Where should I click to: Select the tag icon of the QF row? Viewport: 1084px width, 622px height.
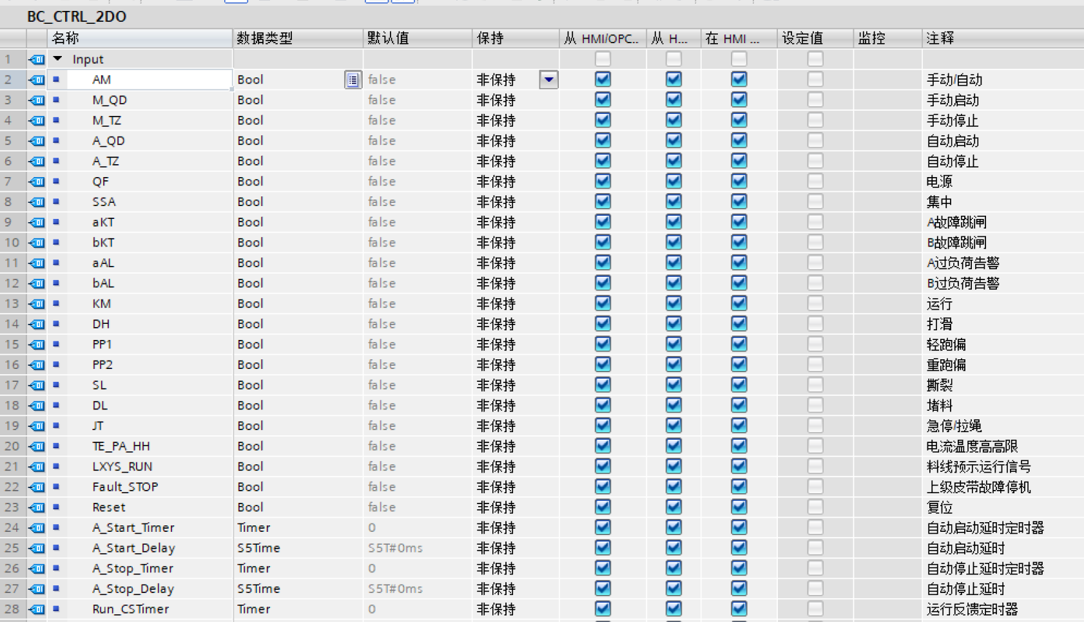pos(37,182)
